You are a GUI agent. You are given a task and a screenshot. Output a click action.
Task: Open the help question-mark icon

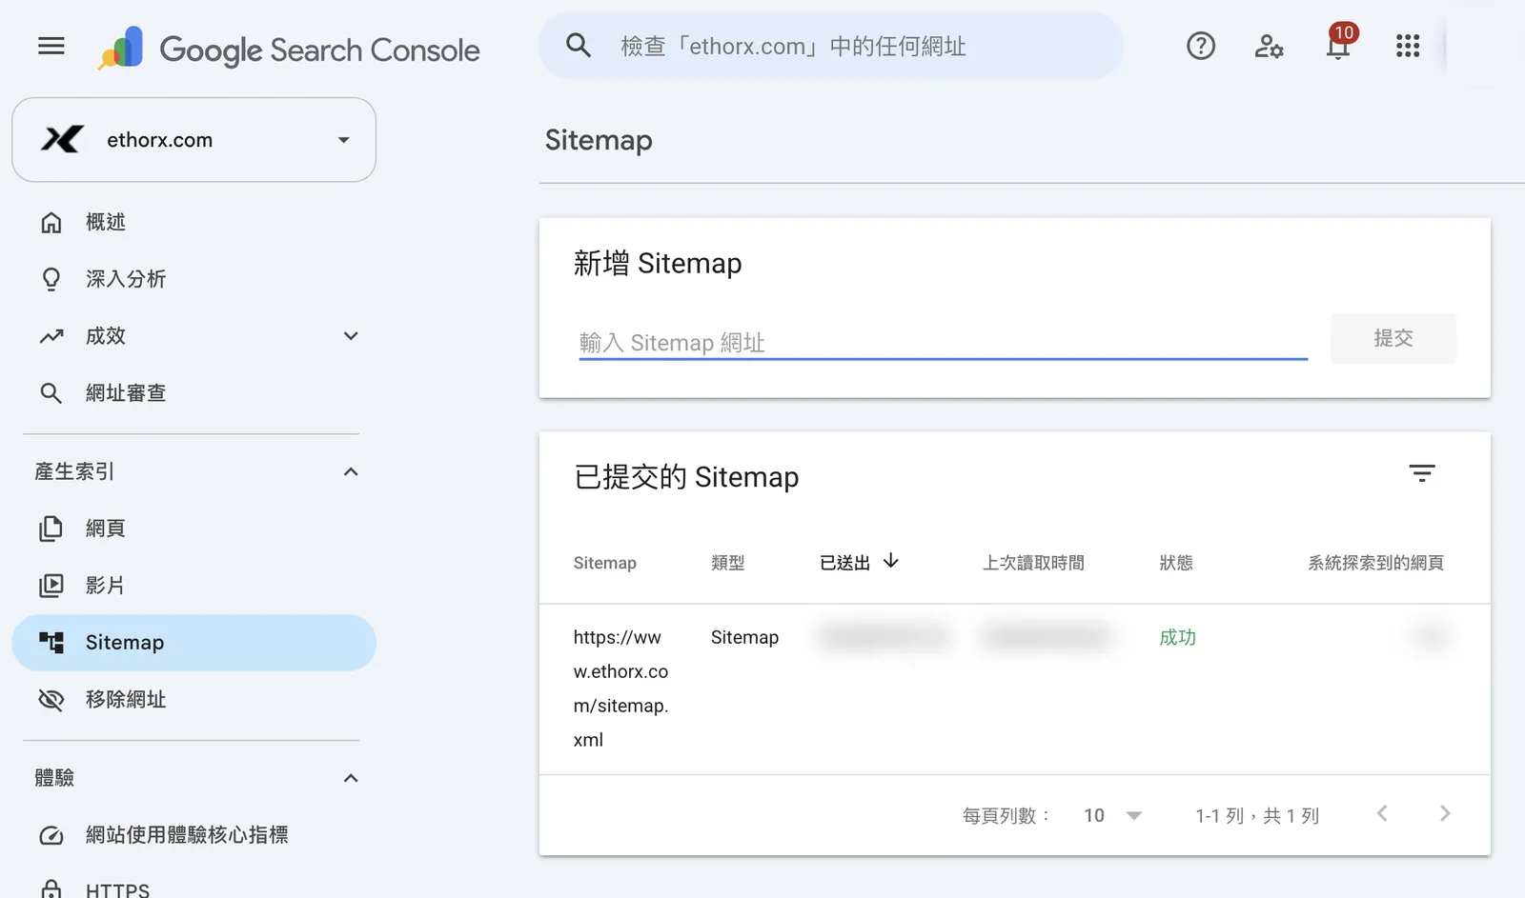tap(1201, 46)
